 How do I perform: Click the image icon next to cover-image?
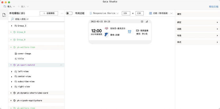(16, 54)
